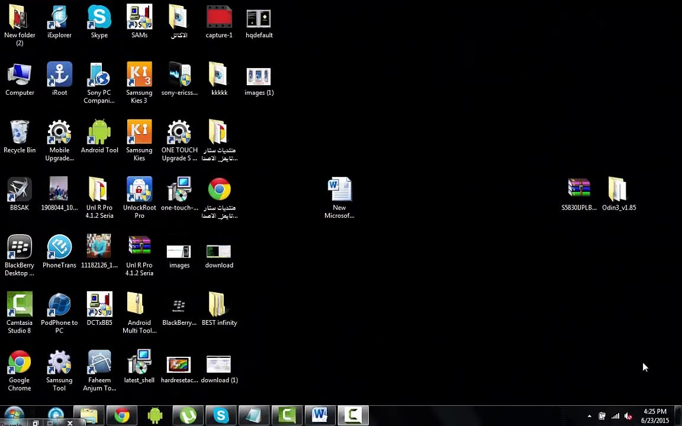Select the ONE TOUCH Upgrade S shortcut
Viewport: 682px width, 426px height.
pos(179,140)
